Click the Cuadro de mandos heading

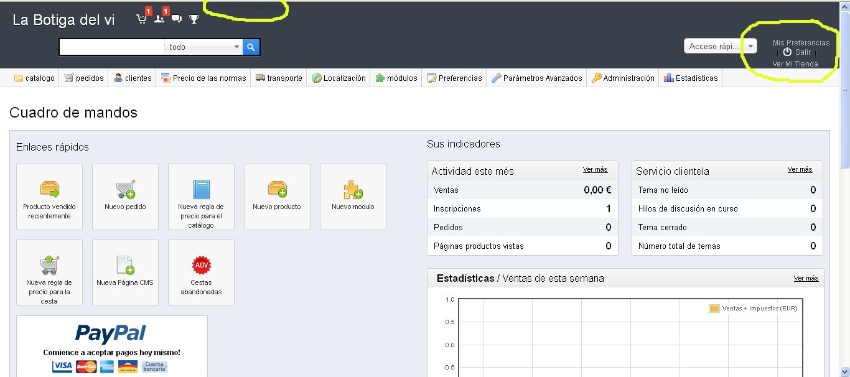coord(73,113)
